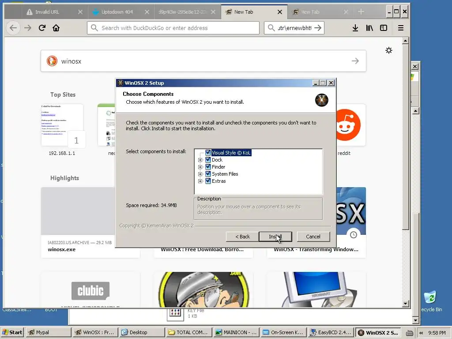Image resolution: width=452 pixels, height=339 pixels.
Task: Switch to the last New Tab tab
Action: tap(320, 12)
